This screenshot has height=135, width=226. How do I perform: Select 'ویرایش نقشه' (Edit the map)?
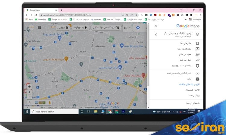[x=194, y=95]
